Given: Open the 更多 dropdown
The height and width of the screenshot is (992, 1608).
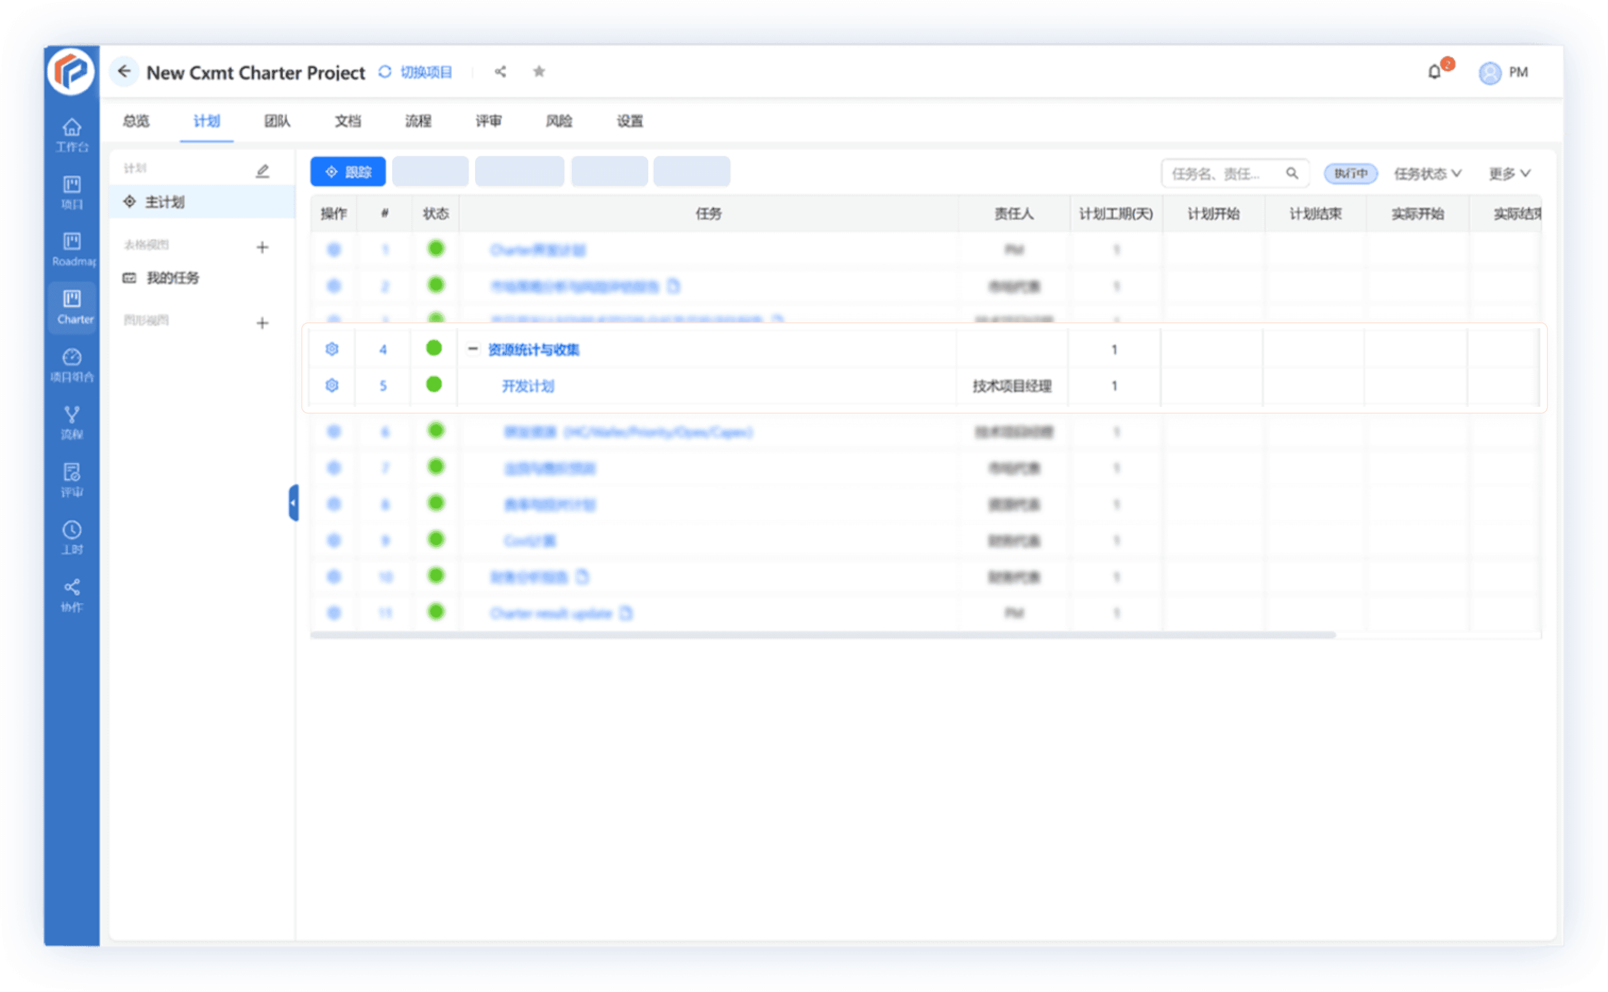Looking at the screenshot, I should click(1510, 173).
